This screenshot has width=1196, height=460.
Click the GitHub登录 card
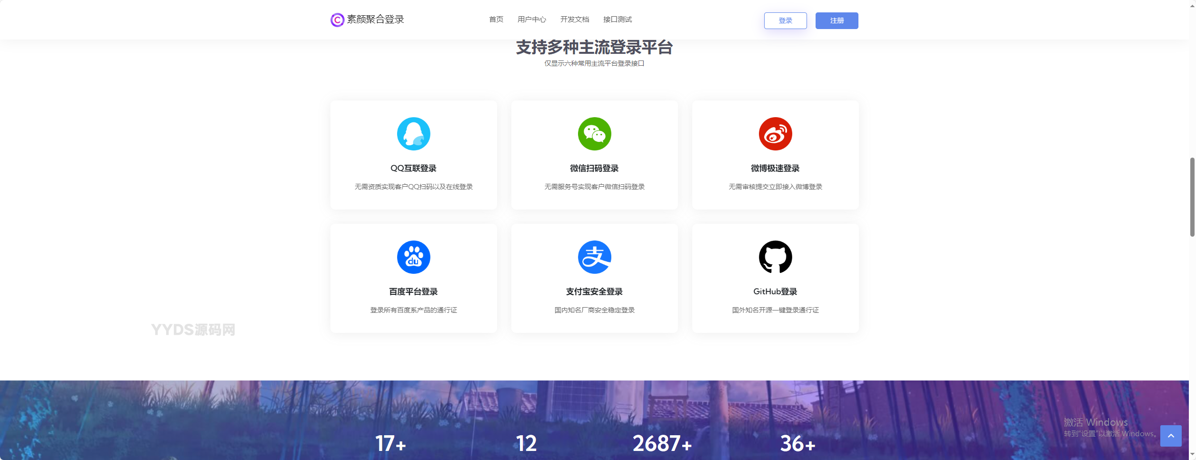click(775, 278)
